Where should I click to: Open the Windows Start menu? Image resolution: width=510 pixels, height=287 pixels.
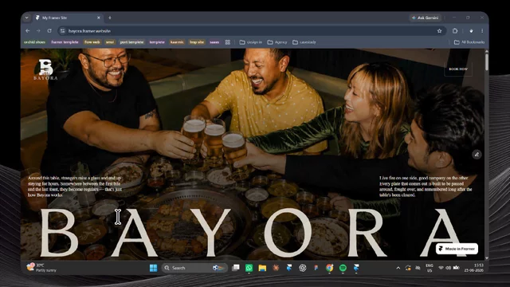[x=153, y=268]
